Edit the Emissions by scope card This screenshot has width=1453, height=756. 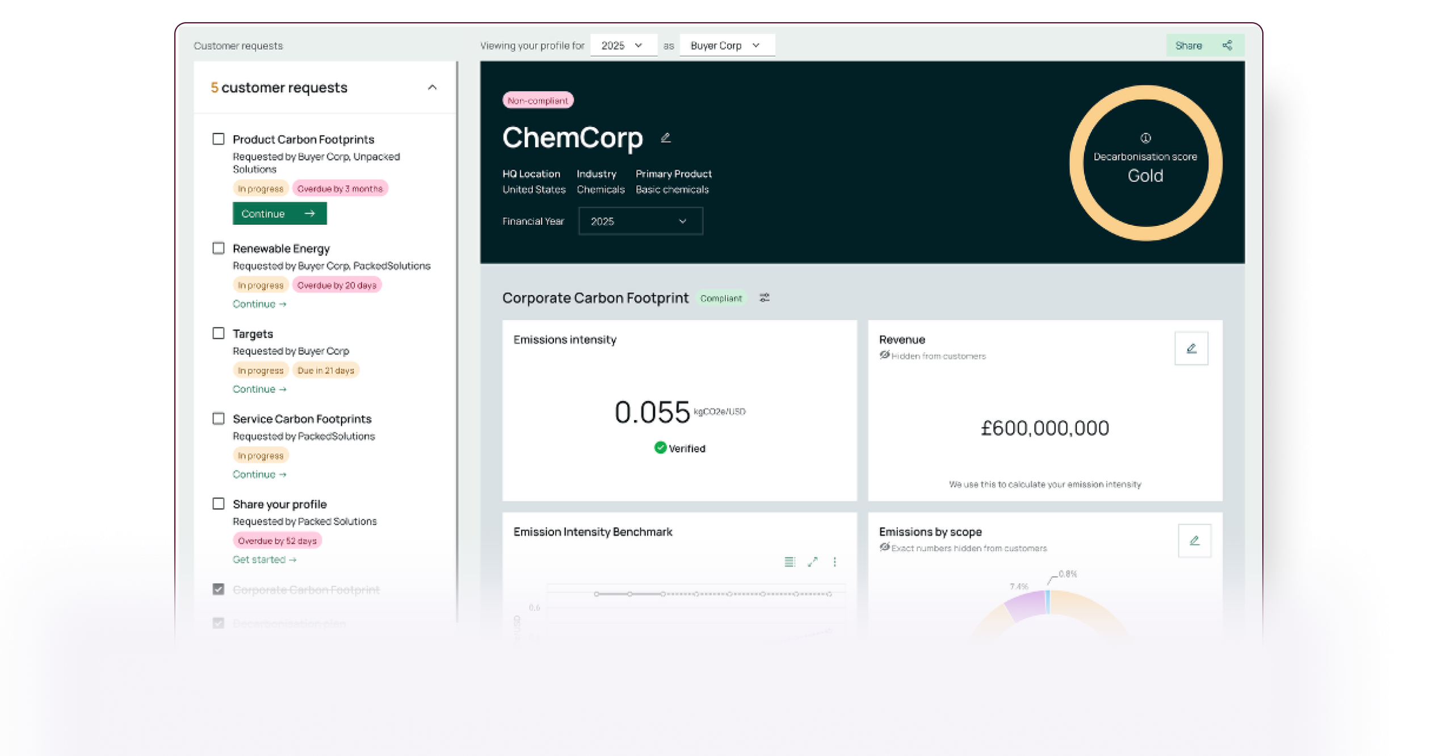1194,540
